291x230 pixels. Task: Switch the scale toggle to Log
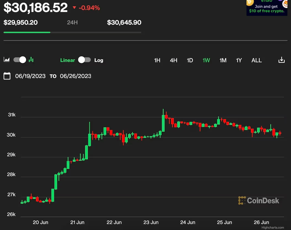[84, 60]
